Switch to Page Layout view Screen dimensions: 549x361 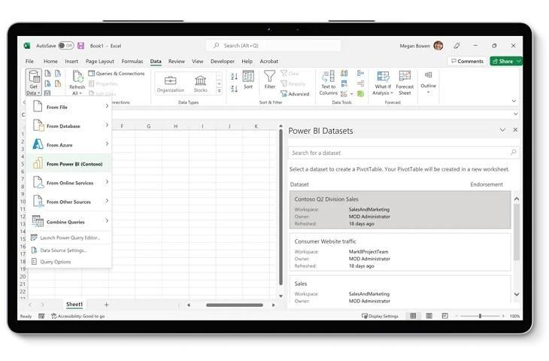pyautogui.click(x=429, y=316)
